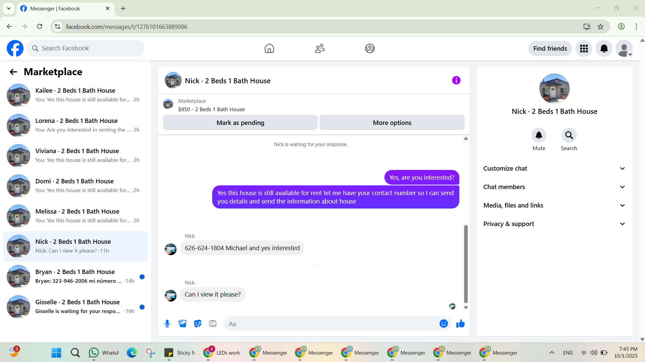
Task: Open Windows Start menu
Action: pyautogui.click(x=56, y=353)
